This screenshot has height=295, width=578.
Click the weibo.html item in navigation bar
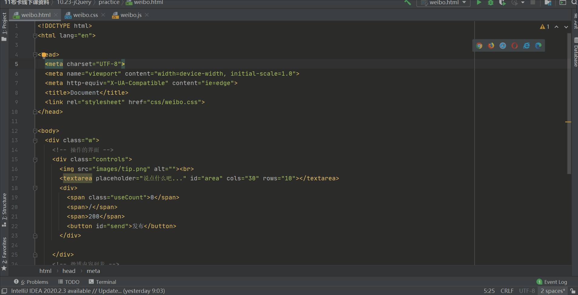[x=145, y=2]
